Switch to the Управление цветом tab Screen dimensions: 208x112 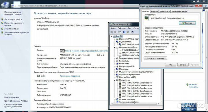click(x=179, y=11)
